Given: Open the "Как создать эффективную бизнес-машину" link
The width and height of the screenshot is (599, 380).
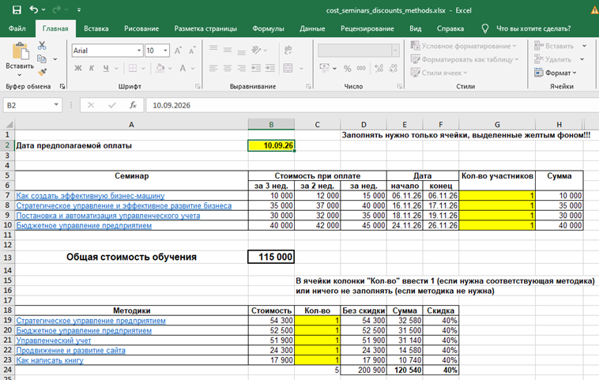Looking at the screenshot, I should tap(90, 196).
